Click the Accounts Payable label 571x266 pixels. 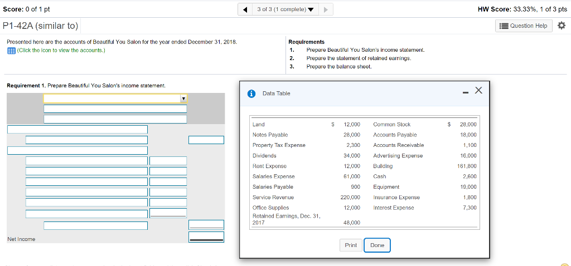pos(395,135)
